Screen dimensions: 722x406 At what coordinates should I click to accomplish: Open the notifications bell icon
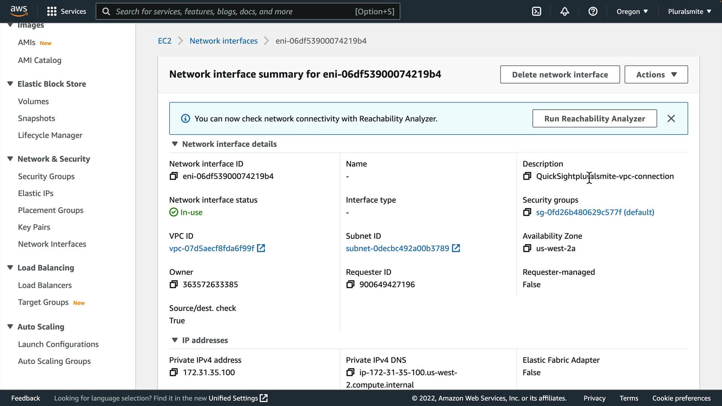(564, 11)
